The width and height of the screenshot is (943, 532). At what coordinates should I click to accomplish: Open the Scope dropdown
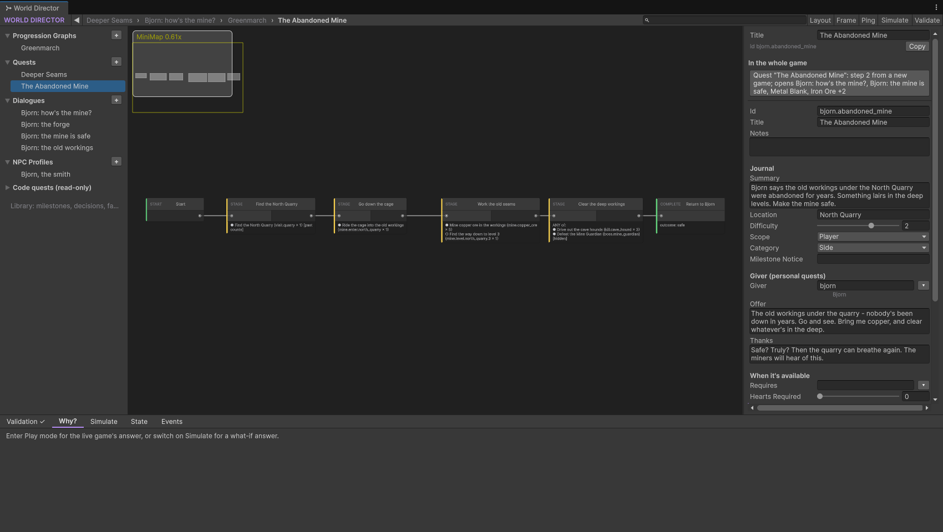tap(873, 237)
